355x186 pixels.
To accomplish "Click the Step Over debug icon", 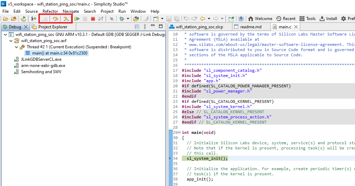I will point(55,19).
